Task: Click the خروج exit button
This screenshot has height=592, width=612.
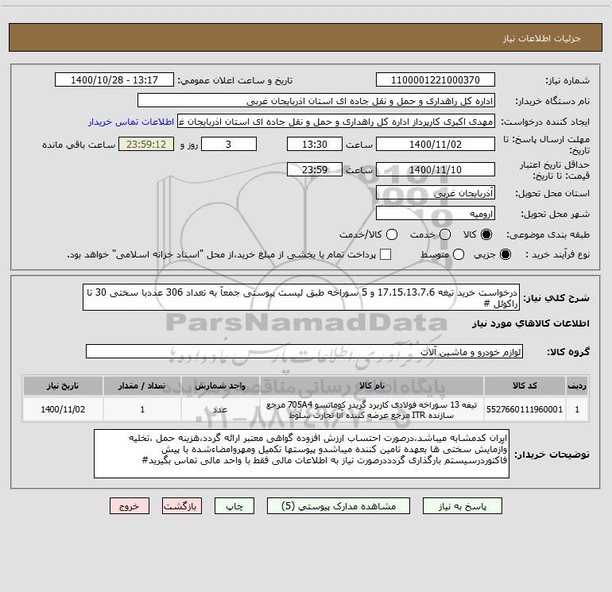Action: click(x=130, y=506)
